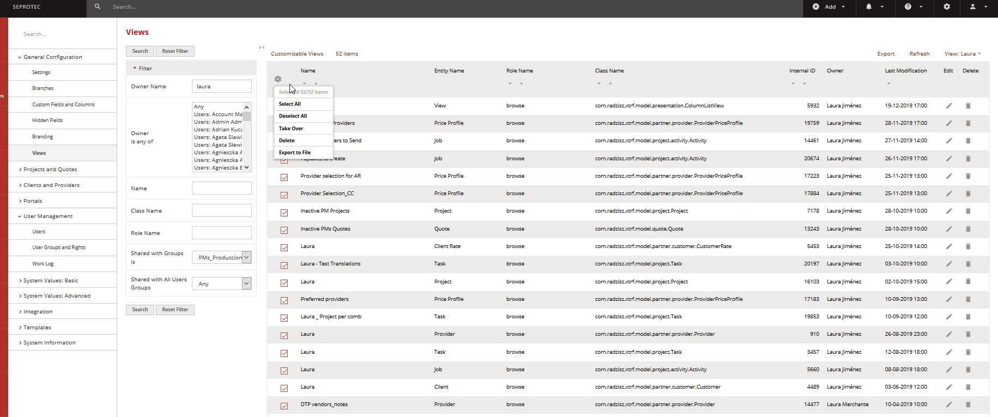Focus the Class Name filter field

221,210
